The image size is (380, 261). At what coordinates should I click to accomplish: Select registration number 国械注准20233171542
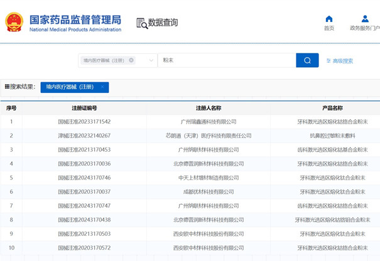(x=84, y=122)
